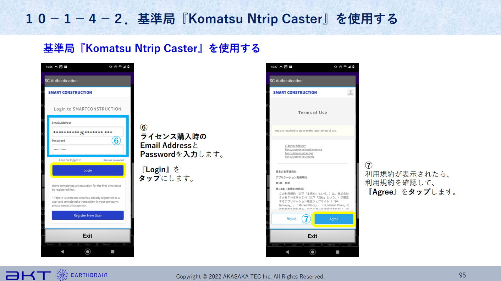The height and width of the screenshot is (281, 501).
Task: Click the アプリケーション利用規約 heading
Action: pos(291,177)
